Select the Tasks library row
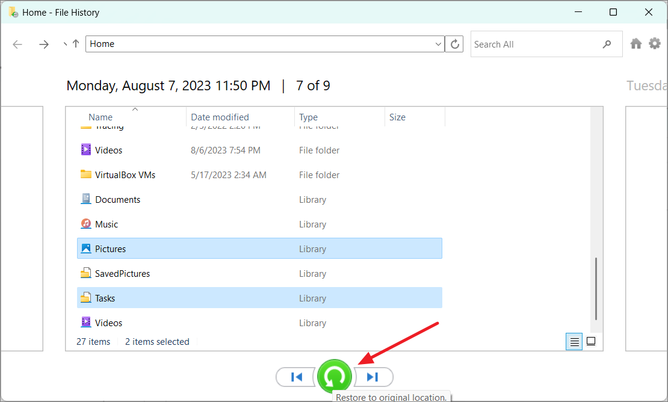Image resolution: width=668 pixels, height=402 pixels. click(259, 298)
